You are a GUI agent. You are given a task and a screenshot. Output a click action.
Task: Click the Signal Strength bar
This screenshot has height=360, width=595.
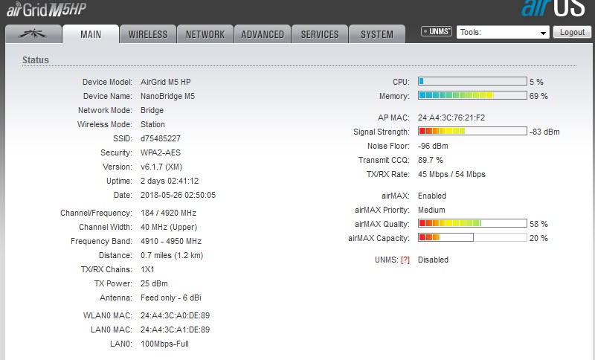(472, 131)
